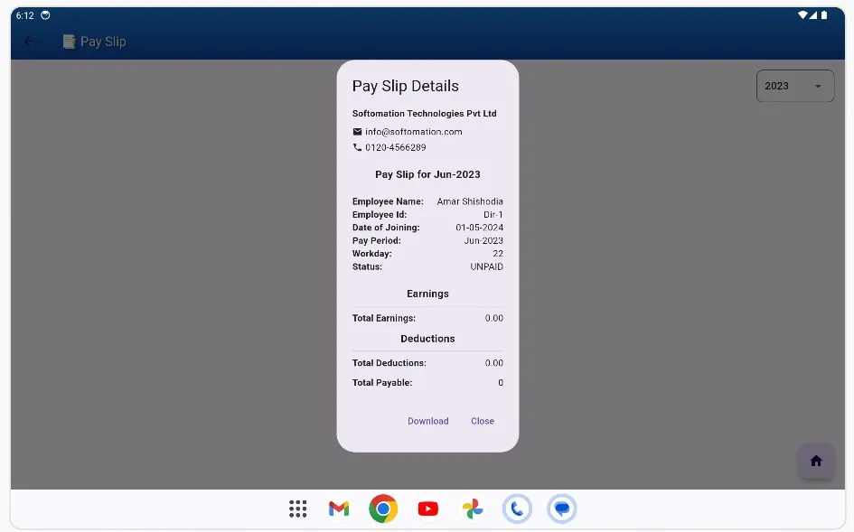This screenshot has height=532, width=854.
Task: Click the Status label
Action: click(x=367, y=266)
